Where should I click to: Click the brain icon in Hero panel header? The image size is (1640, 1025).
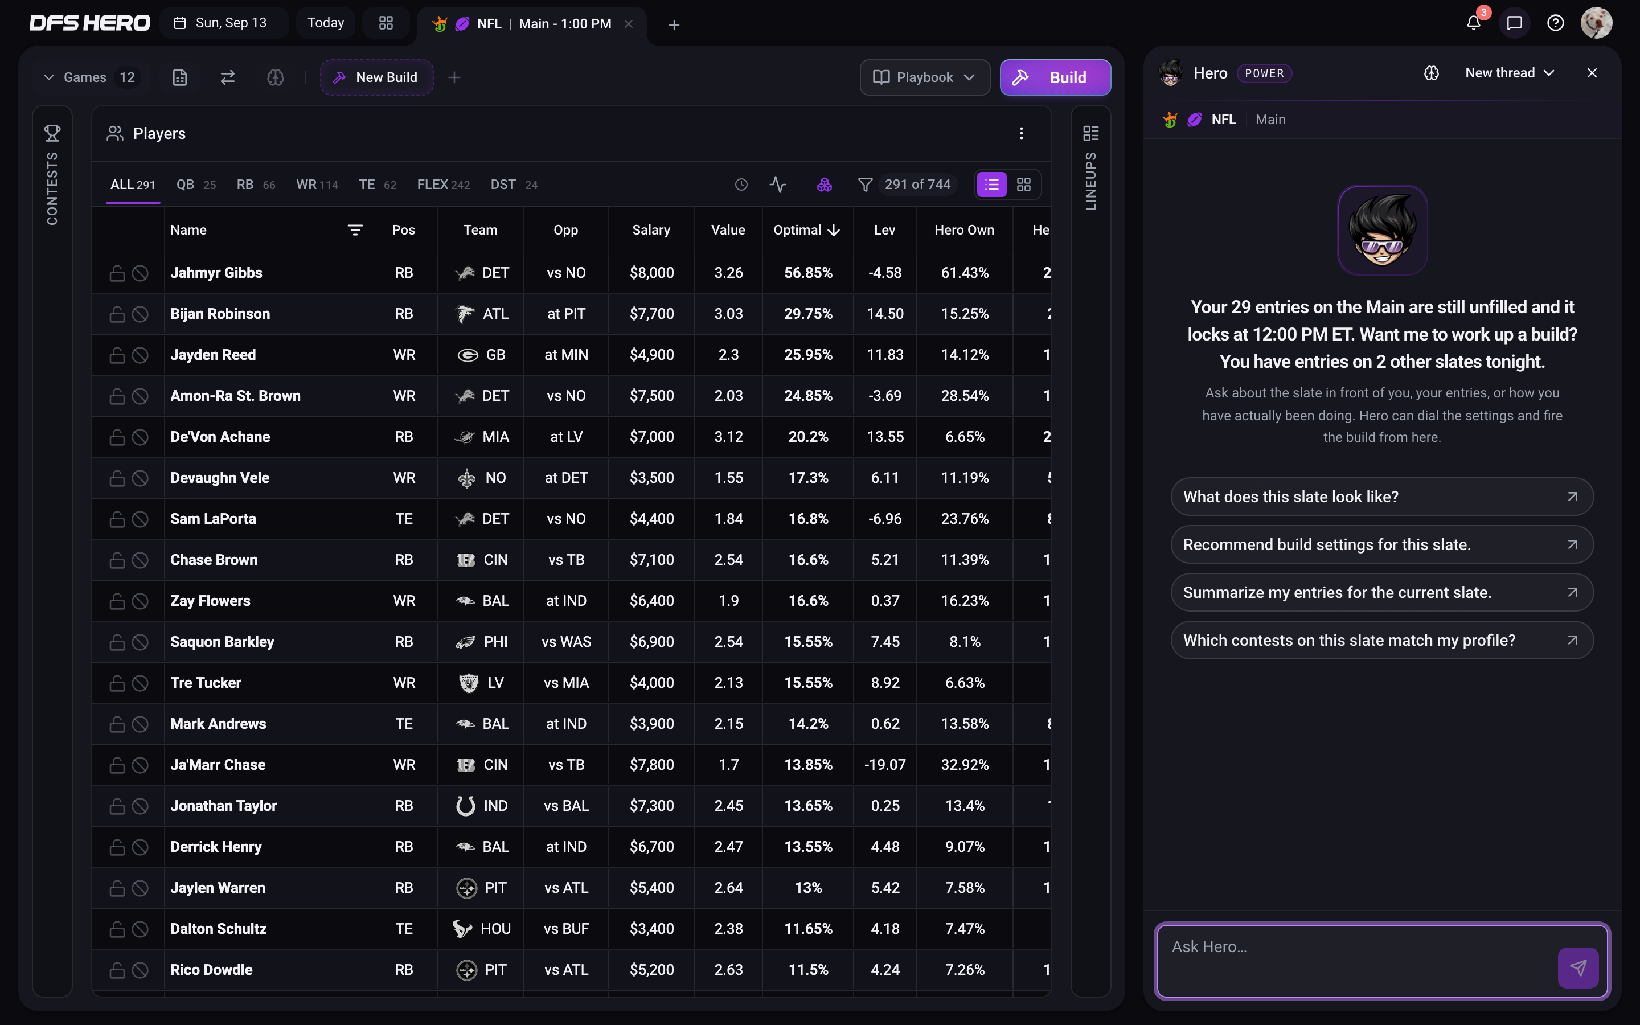pos(1431,73)
